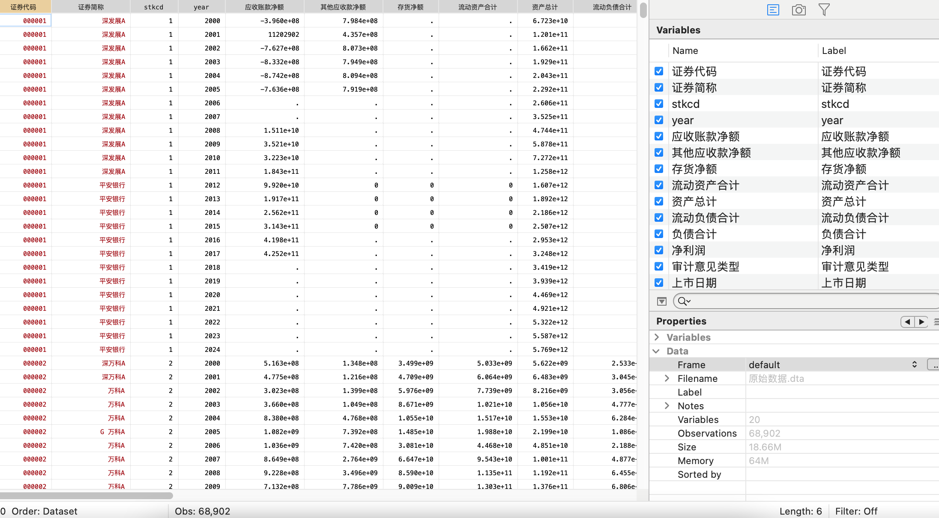Click the previous variable arrow in Properties
The height and width of the screenshot is (518, 939).
907,322
